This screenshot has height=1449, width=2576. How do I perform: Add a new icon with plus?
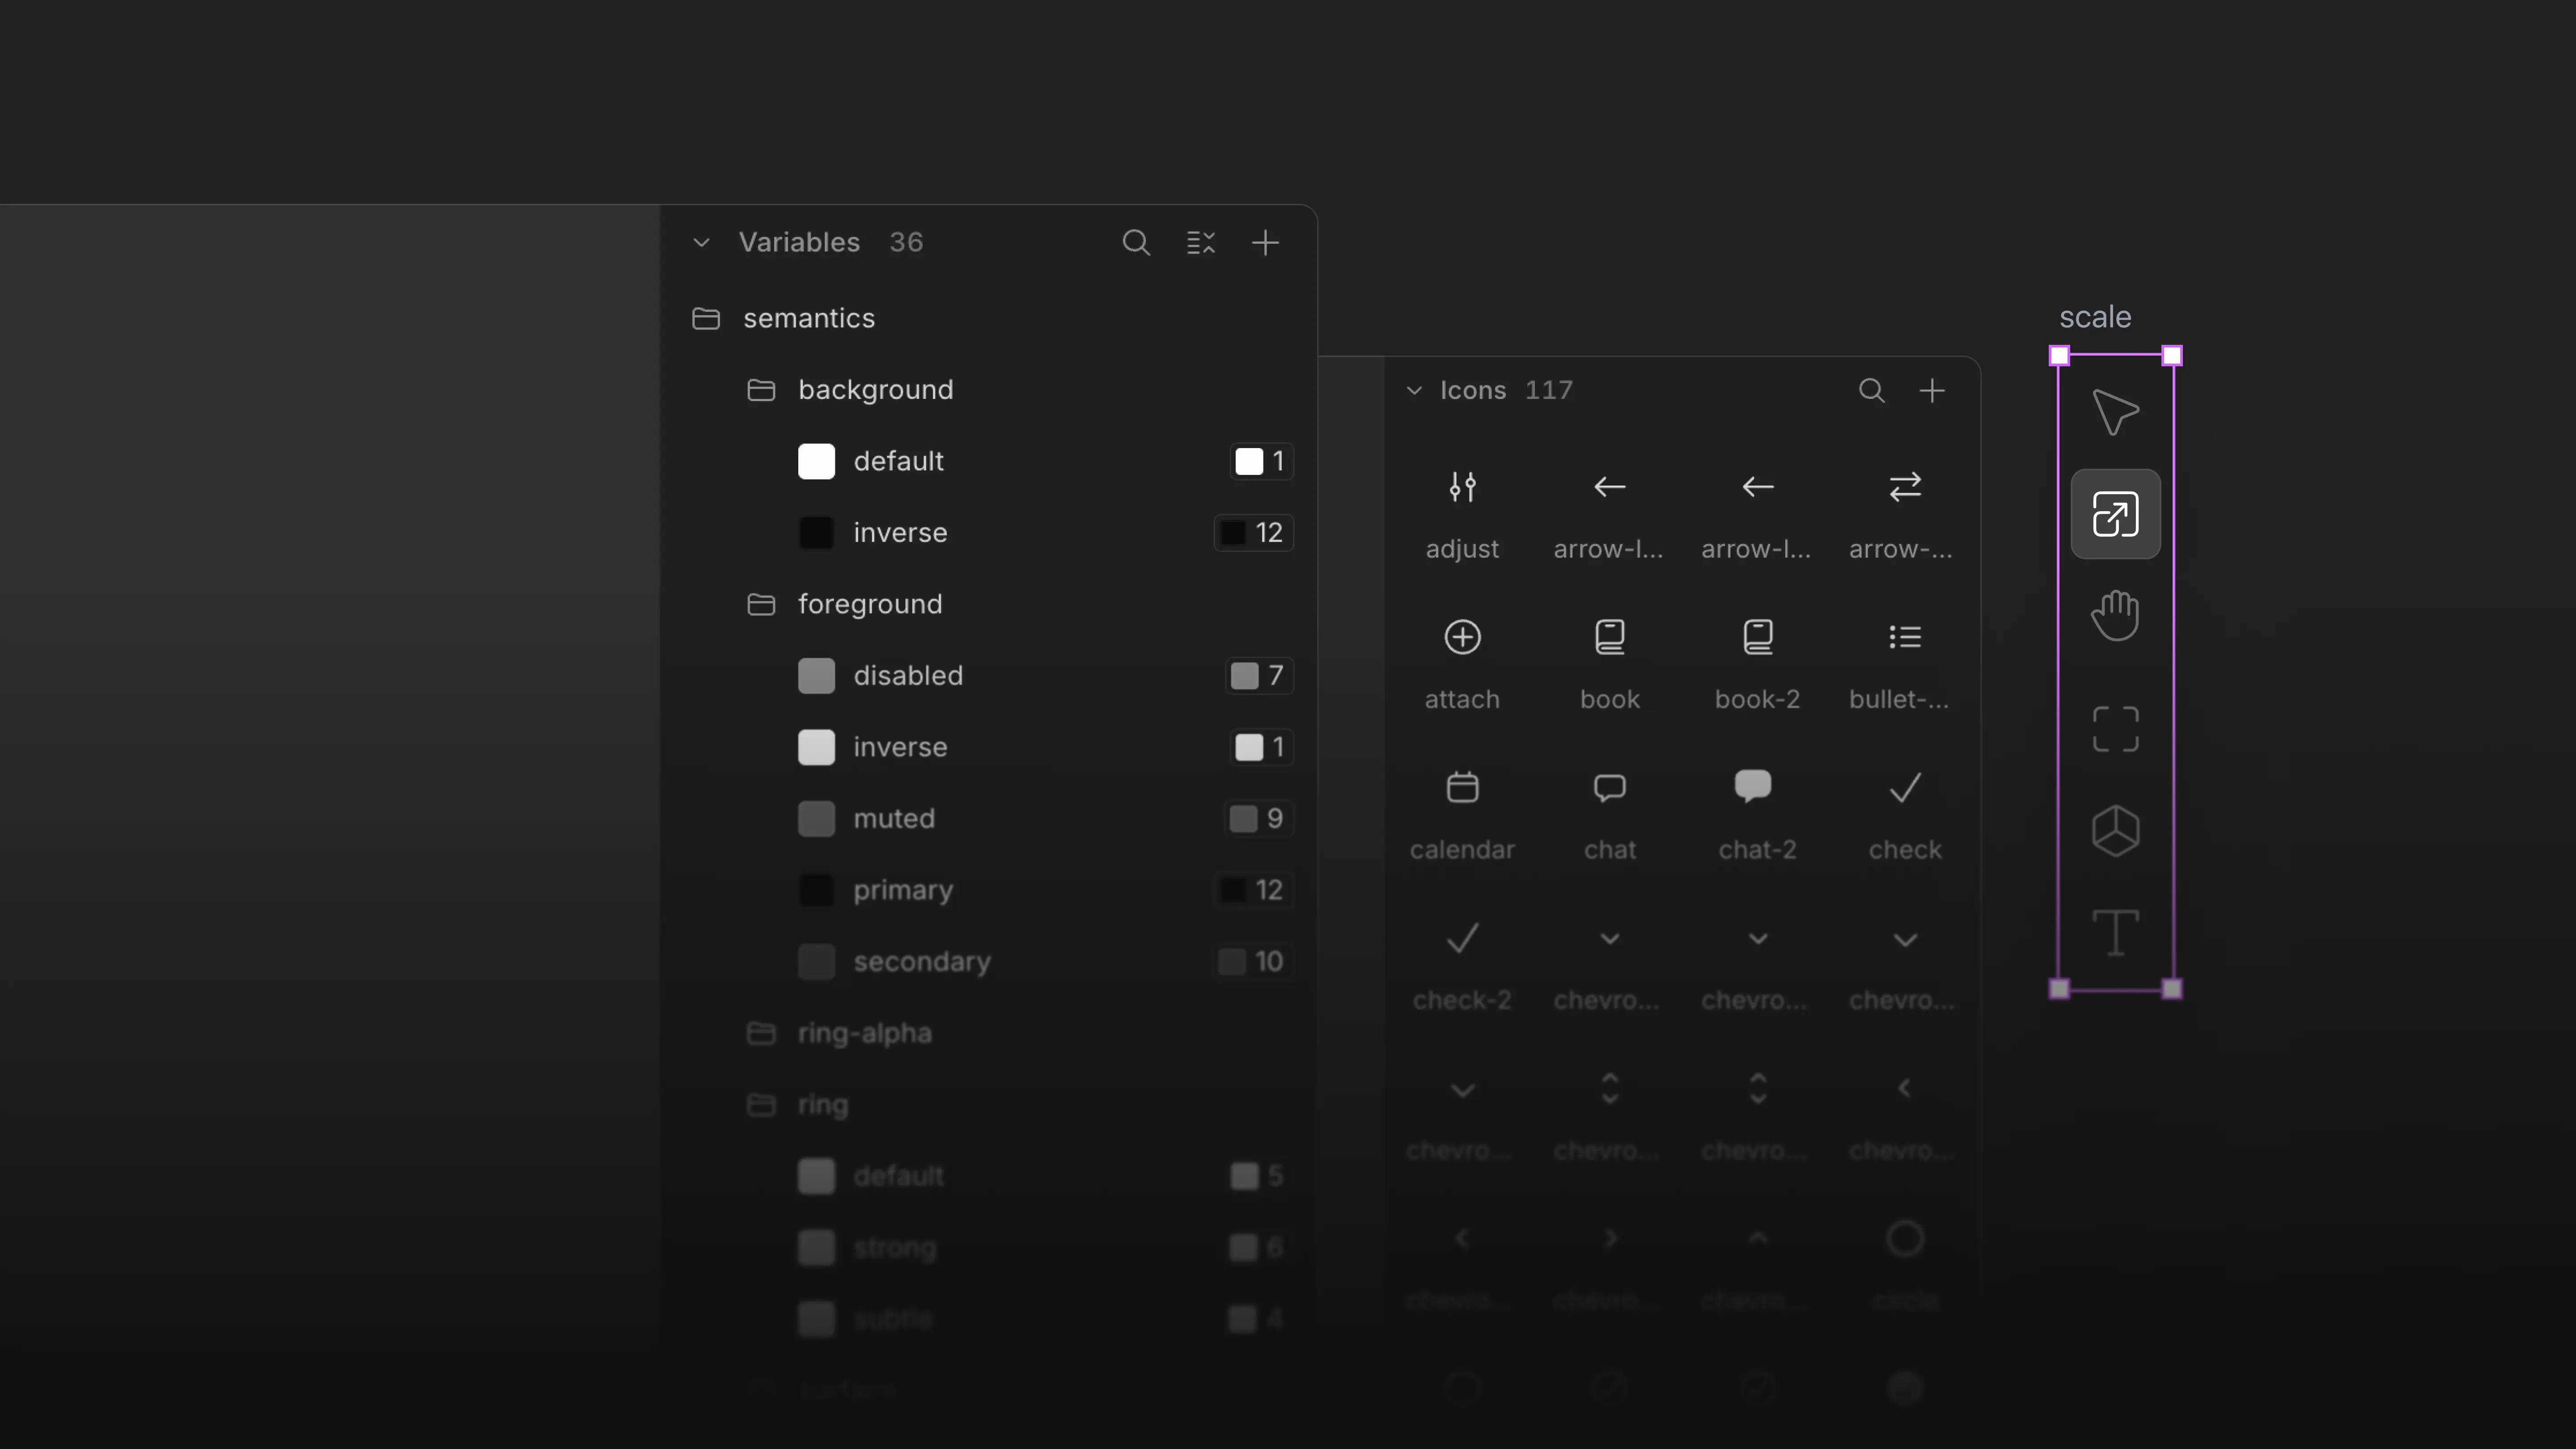tap(1932, 390)
